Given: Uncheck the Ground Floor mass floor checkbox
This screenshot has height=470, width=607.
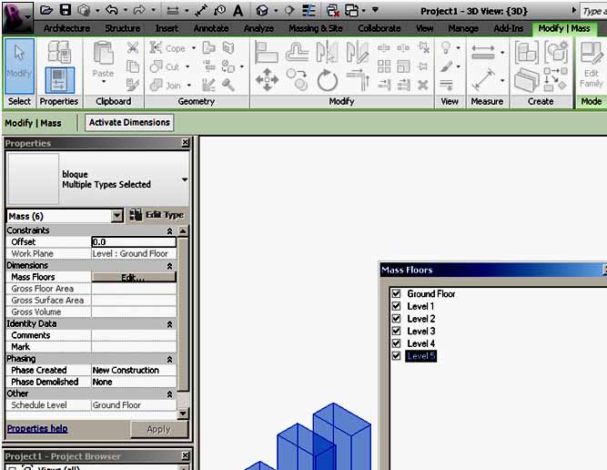Looking at the screenshot, I should [x=395, y=294].
